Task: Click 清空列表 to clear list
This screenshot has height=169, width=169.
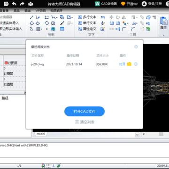Action: (x=85, y=122)
